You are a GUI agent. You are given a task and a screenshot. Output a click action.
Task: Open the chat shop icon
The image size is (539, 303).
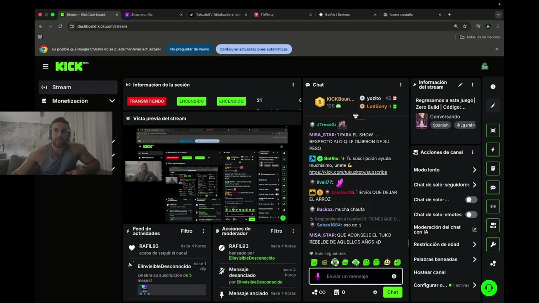336,292
